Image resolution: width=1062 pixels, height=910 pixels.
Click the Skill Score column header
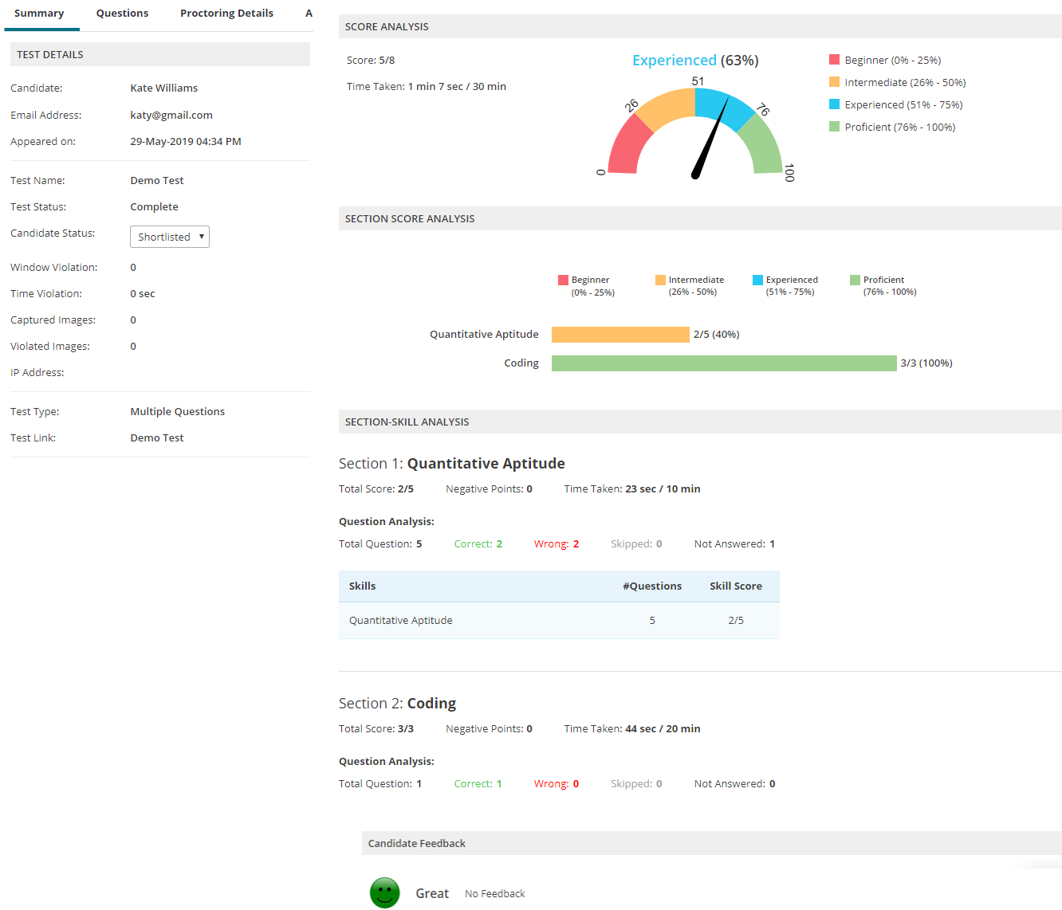pyautogui.click(x=735, y=586)
